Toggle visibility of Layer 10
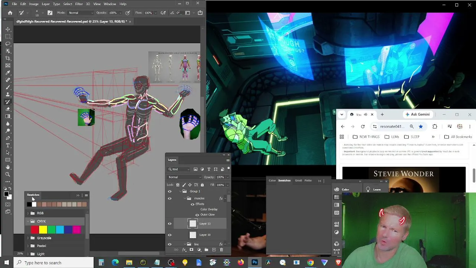This screenshot has width=476, height=268. [x=170, y=235]
